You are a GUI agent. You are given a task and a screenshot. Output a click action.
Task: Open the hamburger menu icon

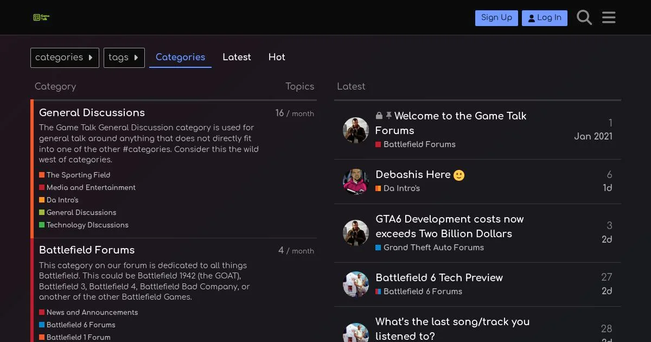point(609,17)
